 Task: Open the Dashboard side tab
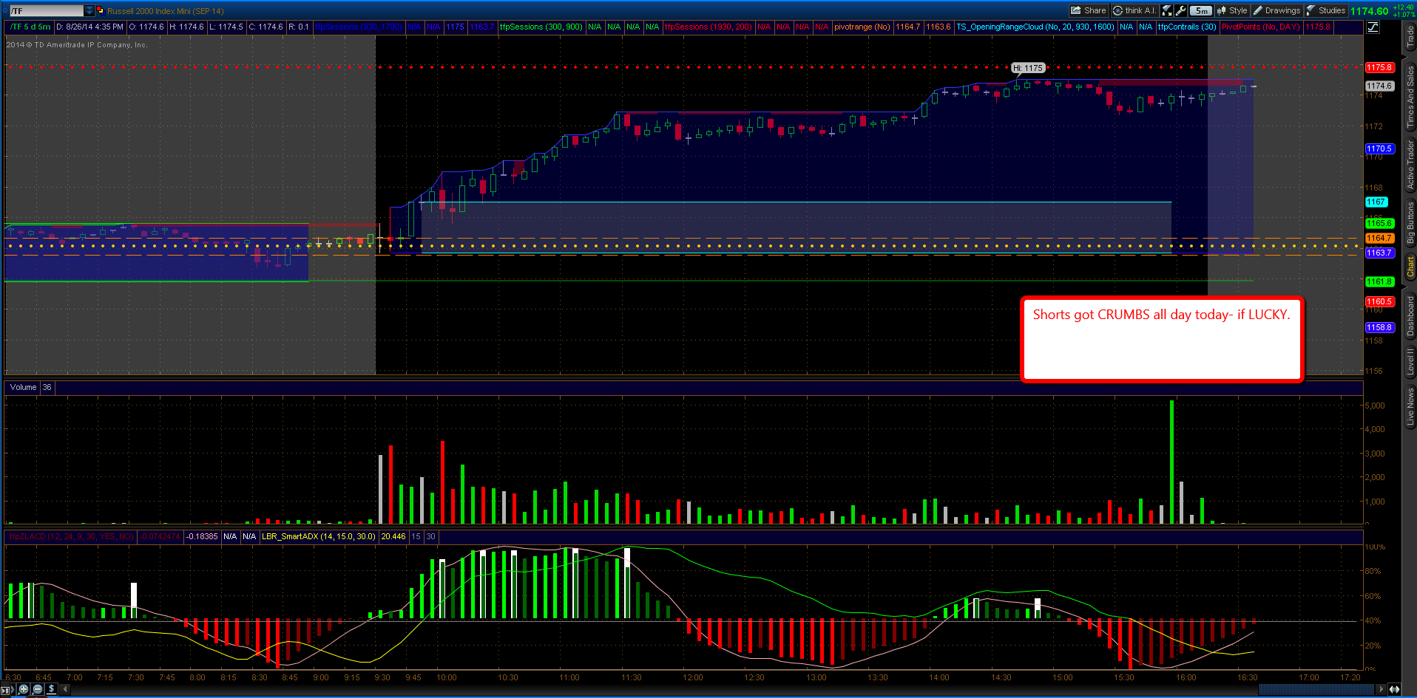[x=1410, y=315]
